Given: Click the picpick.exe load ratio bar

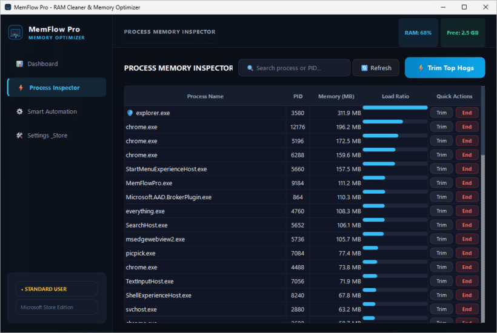Looking at the screenshot, I should [395, 248].
